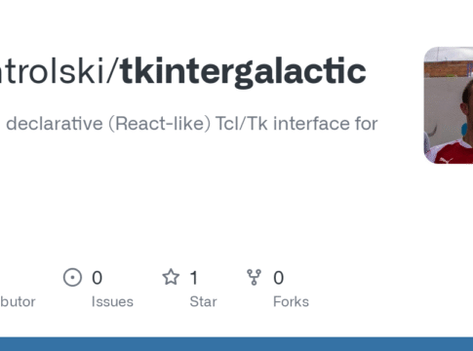Open the user avatar photo

pos(449,105)
